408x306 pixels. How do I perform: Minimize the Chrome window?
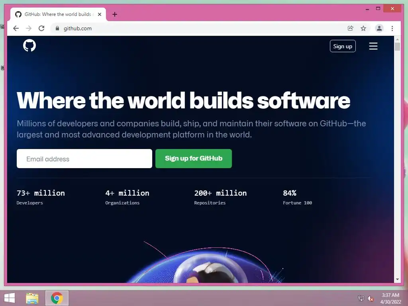(367, 9)
